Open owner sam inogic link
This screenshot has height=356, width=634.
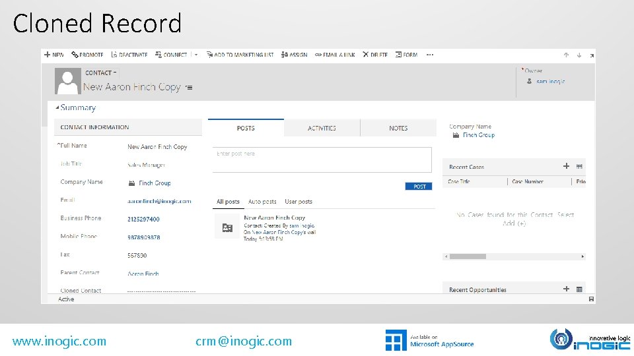[x=550, y=81]
